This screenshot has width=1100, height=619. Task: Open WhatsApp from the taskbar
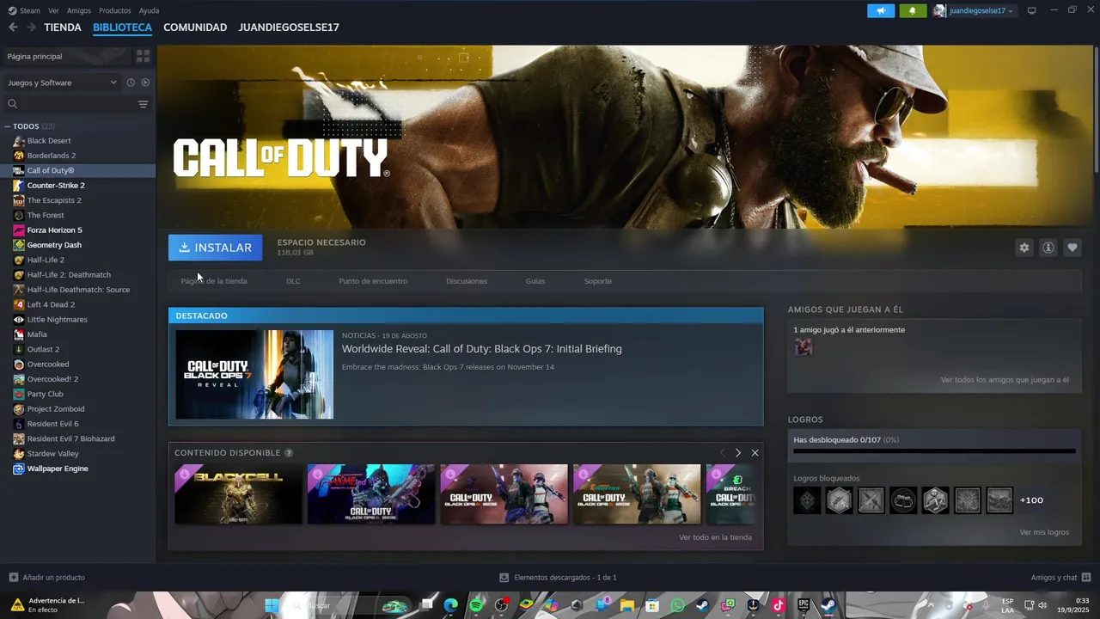[x=677, y=605]
